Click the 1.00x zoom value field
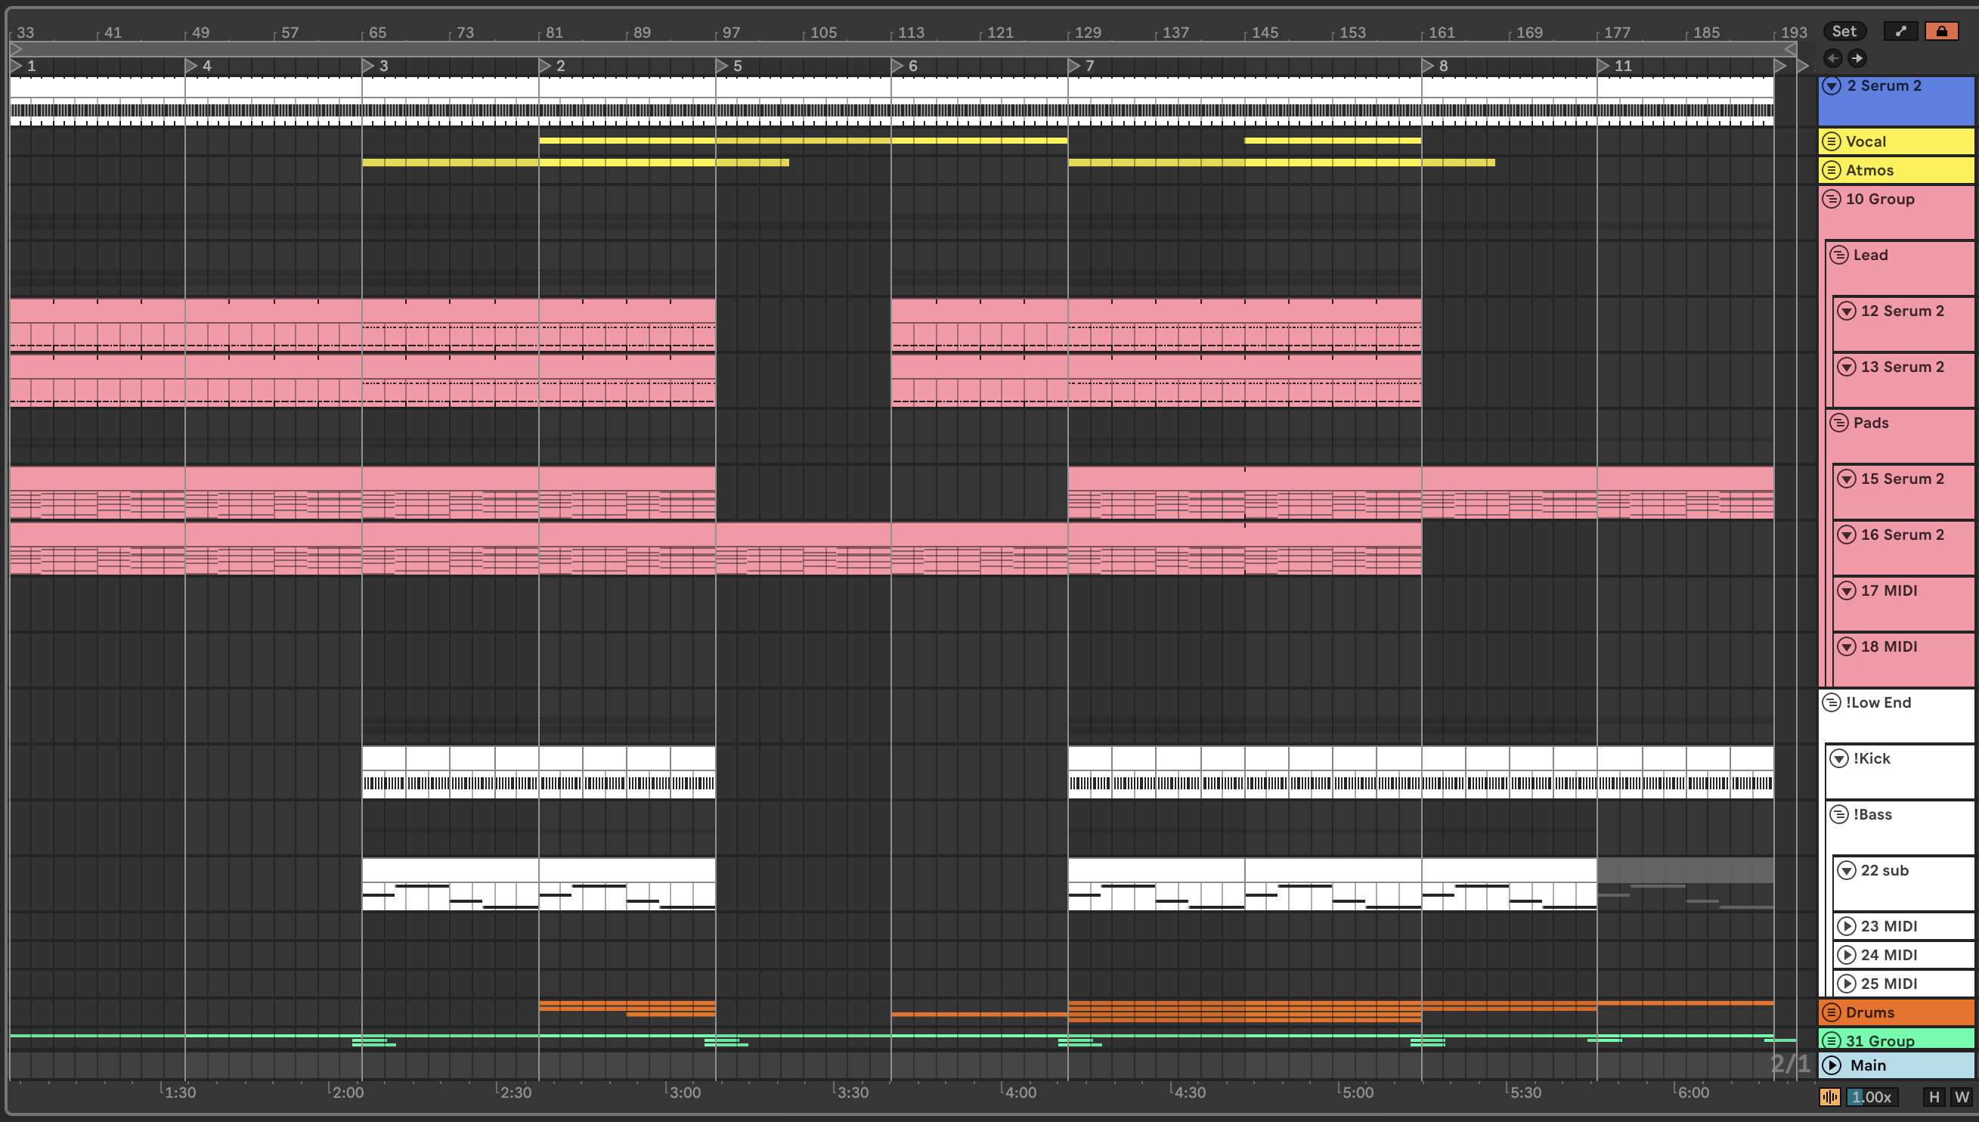 pyautogui.click(x=1871, y=1096)
